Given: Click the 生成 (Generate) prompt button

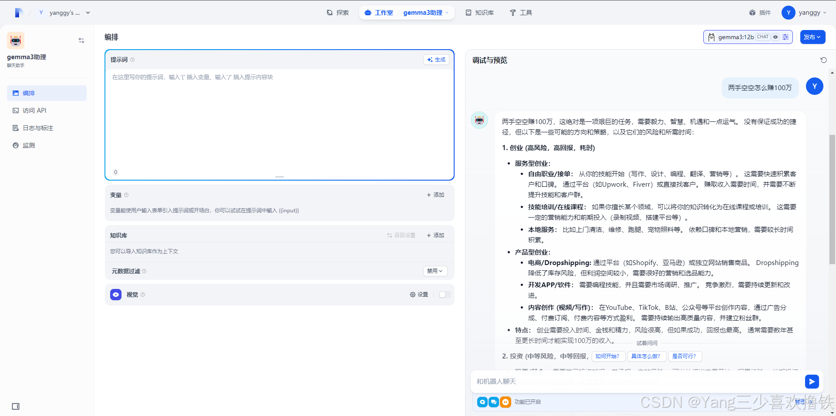Looking at the screenshot, I should [x=436, y=60].
